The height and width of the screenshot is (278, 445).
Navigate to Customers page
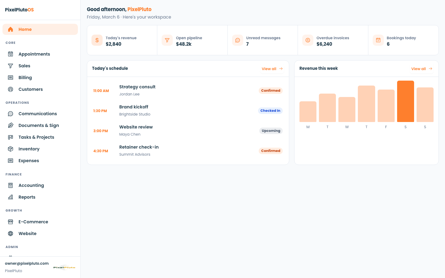click(40, 89)
